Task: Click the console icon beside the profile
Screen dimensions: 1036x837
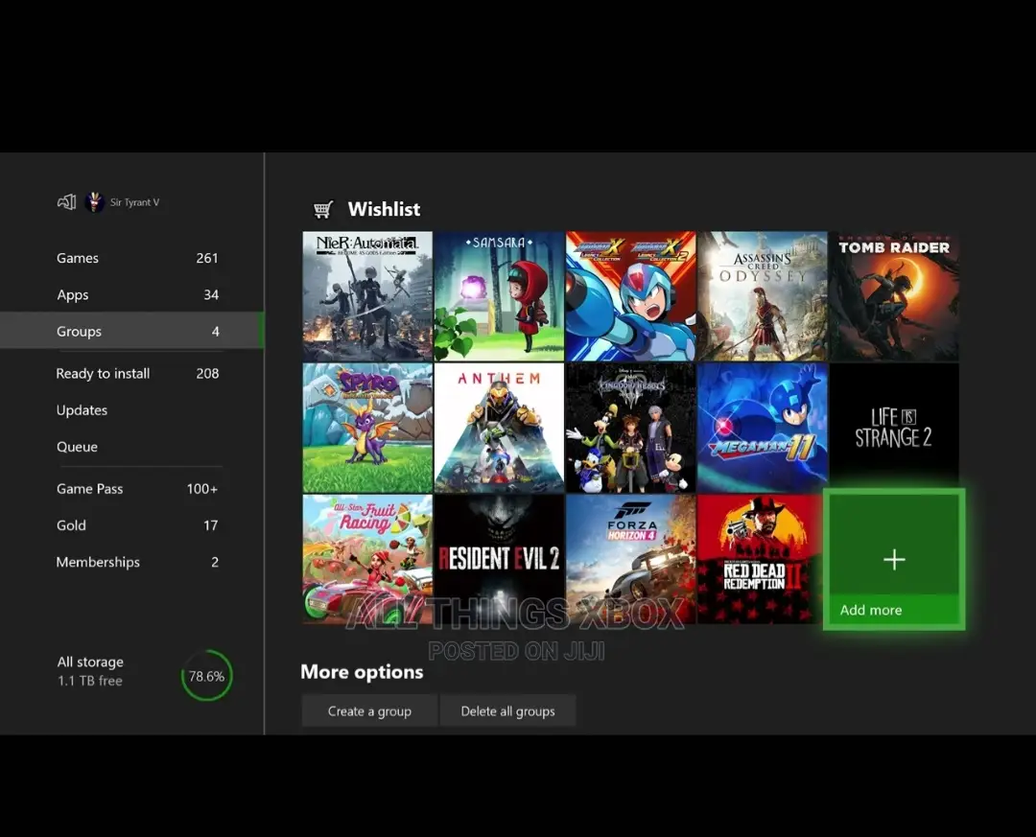Action: pos(67,202)
